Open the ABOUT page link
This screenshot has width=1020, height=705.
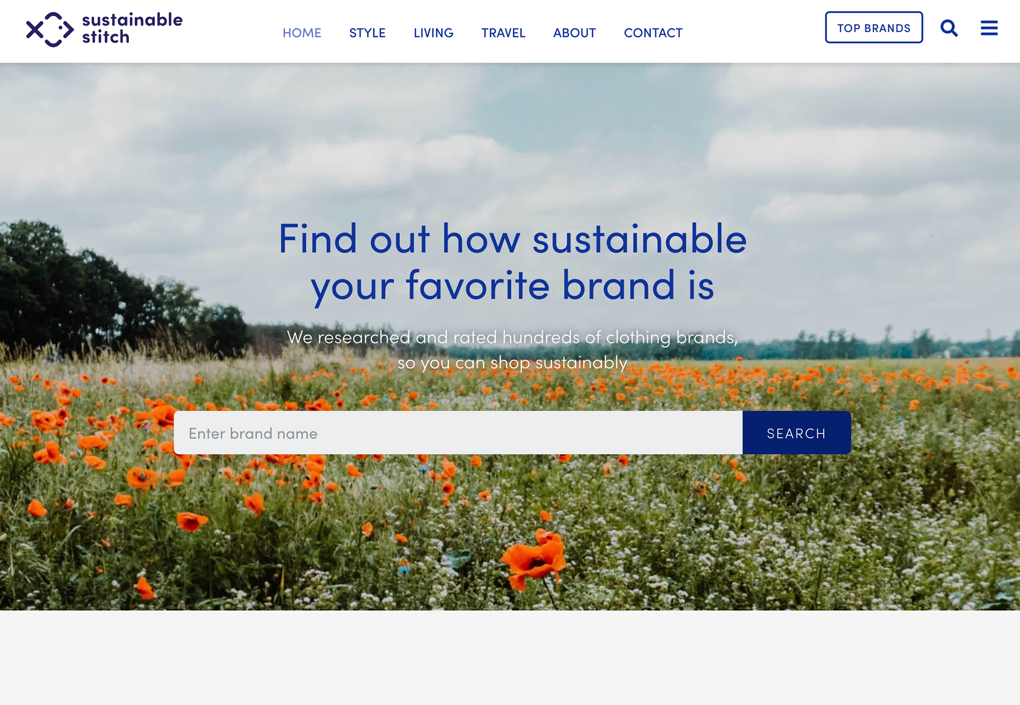point(575,33)
